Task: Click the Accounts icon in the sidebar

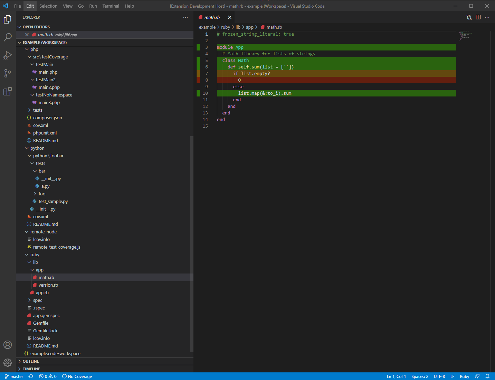Action: pyautogui.click(x=7, y=345)
